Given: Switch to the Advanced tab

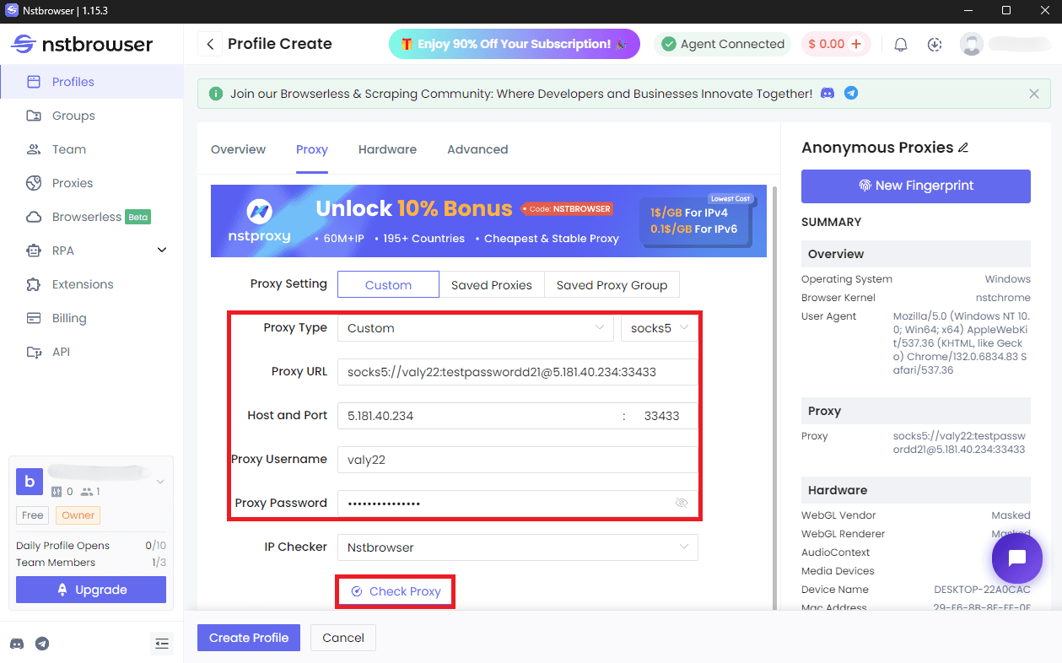Looking at the screenshot, I should [x=477, y=149].
